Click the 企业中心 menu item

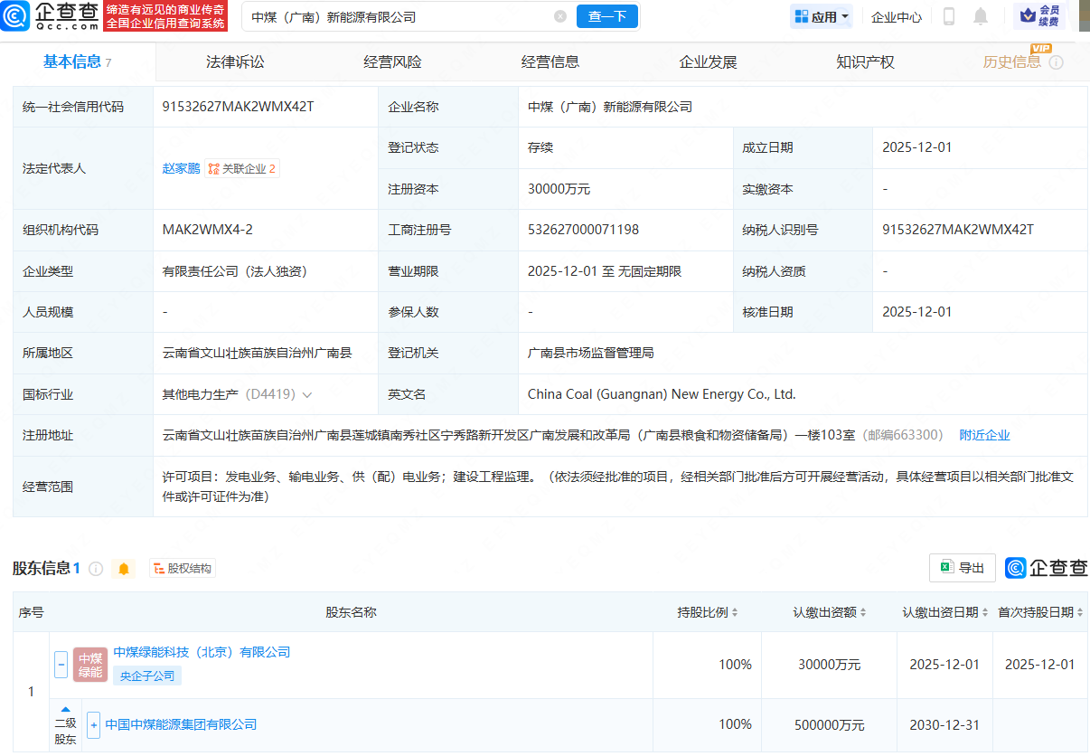(x=896, y=16)
